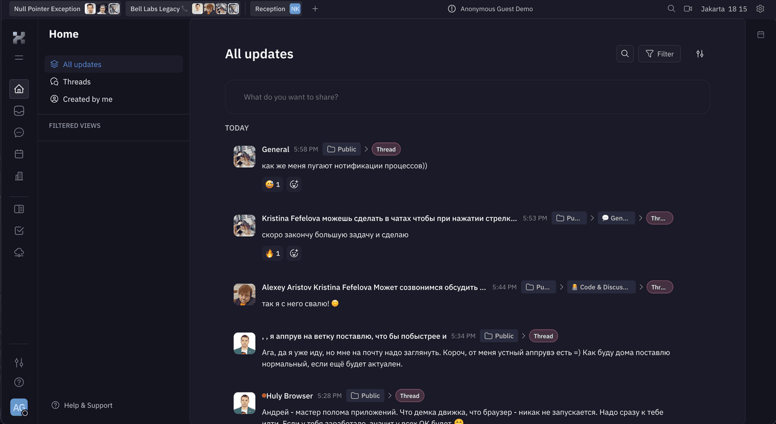Add reaction to the General message
Viewport: 776px width, 424px height.
pos(294,184)
